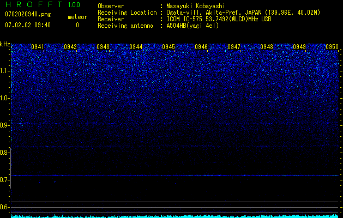Click the 0.8 frequency axis label
This screenshot has height=218, width=343.
pyautogui.click(x=5, y=153)
